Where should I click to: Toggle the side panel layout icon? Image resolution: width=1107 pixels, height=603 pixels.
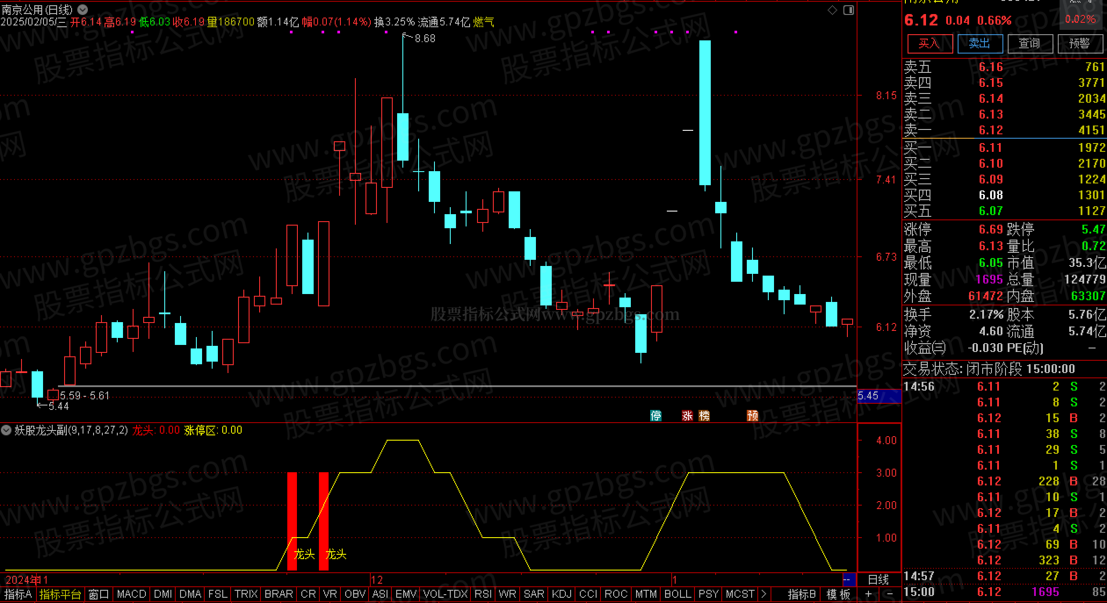849,10
